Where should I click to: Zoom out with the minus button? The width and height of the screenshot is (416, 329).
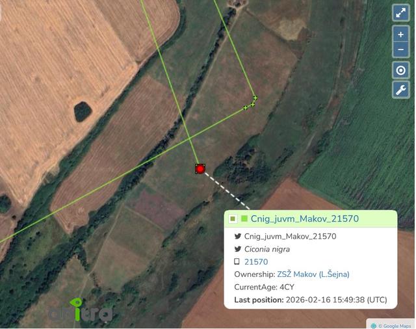400,49
